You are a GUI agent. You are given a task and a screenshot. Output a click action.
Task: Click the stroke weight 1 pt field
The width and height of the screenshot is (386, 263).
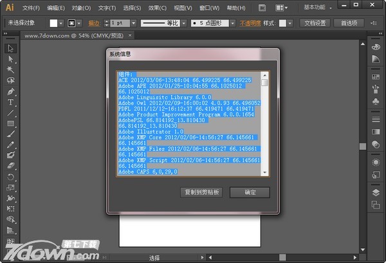(120, 23)
